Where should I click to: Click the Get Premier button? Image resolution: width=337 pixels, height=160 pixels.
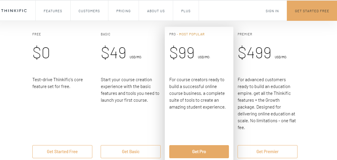tap(268, 152)
